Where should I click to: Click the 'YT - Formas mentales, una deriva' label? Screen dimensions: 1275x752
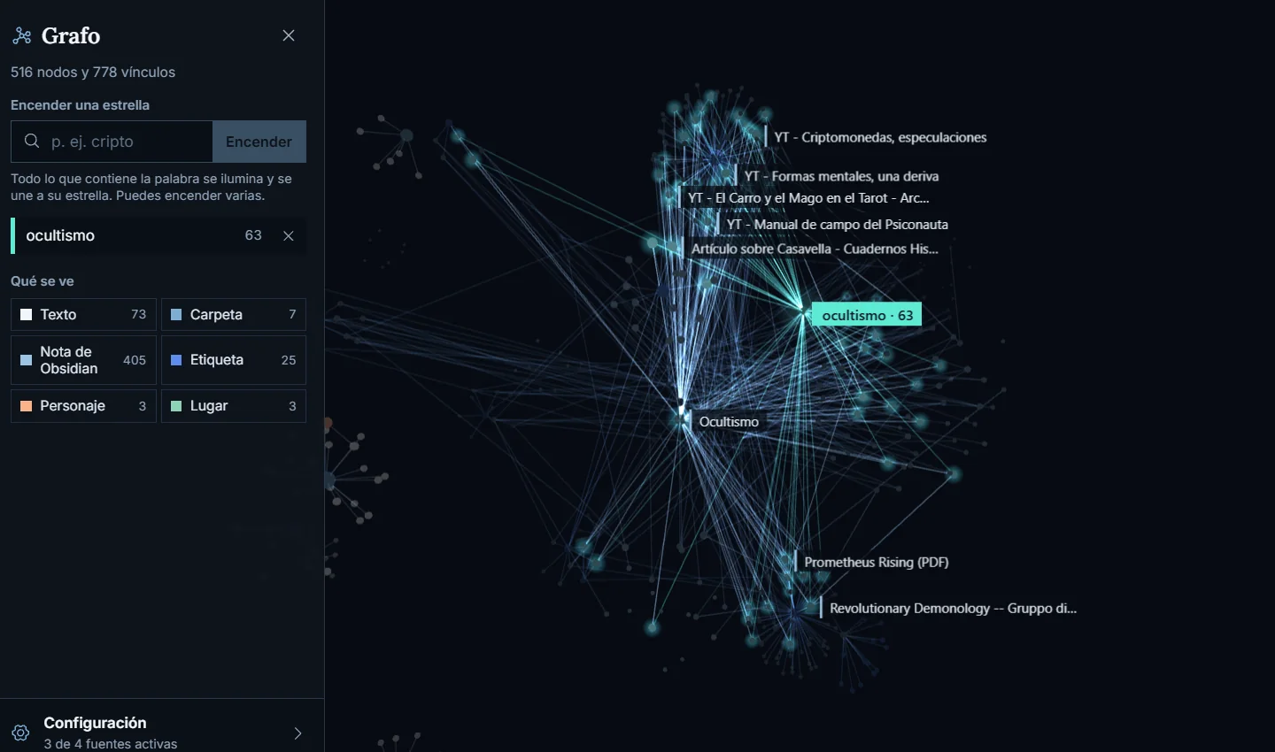(841, 176)
